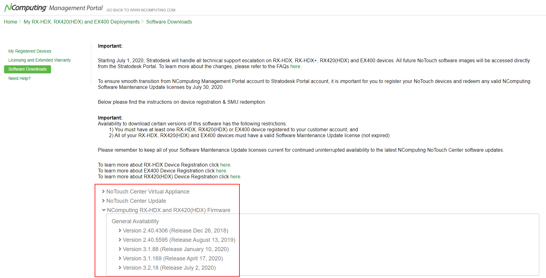Expand Version 2.40.4306 chevron
The height and width of the screenshot is (278, 546).
[x=120, y=231]
